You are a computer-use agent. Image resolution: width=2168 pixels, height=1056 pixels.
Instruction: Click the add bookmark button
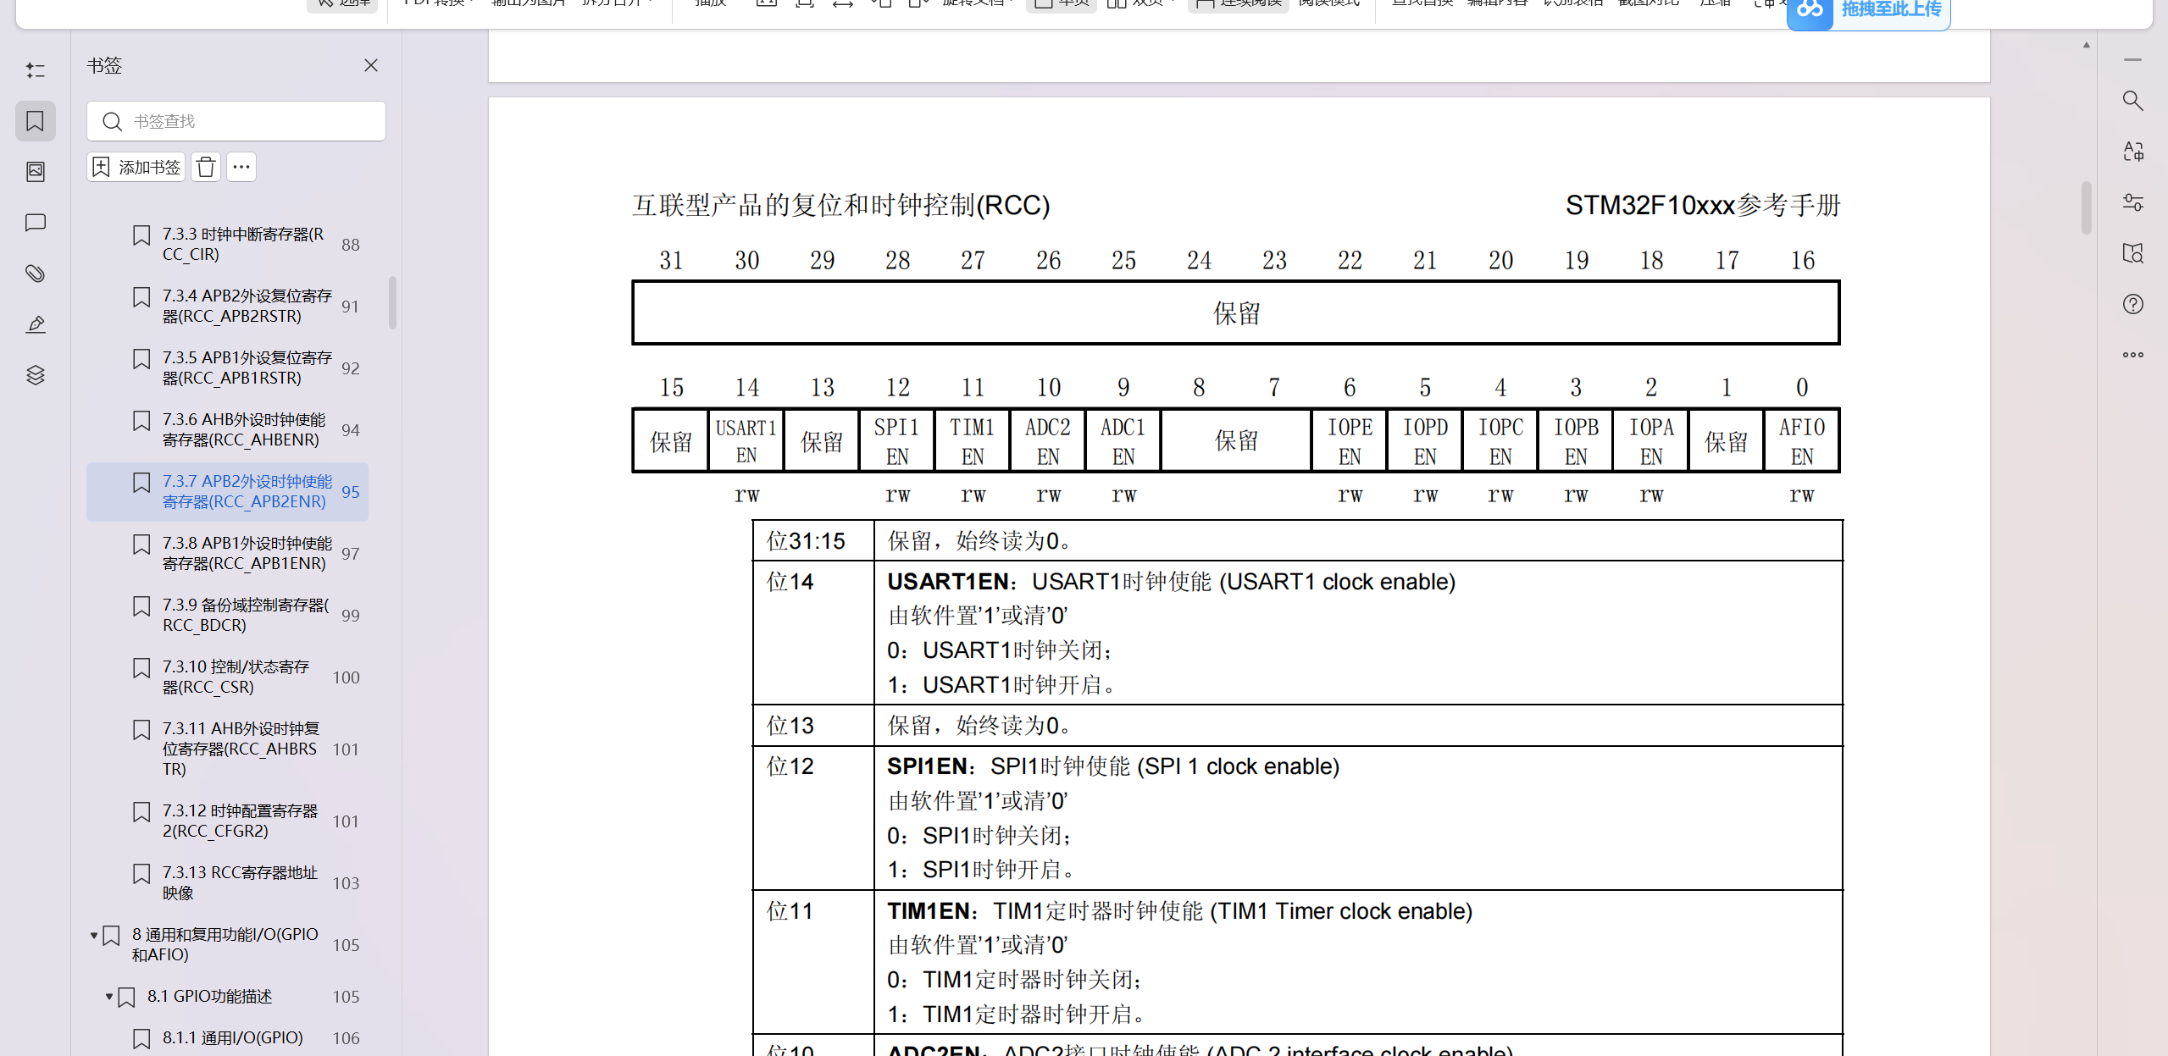click(136, 167)
